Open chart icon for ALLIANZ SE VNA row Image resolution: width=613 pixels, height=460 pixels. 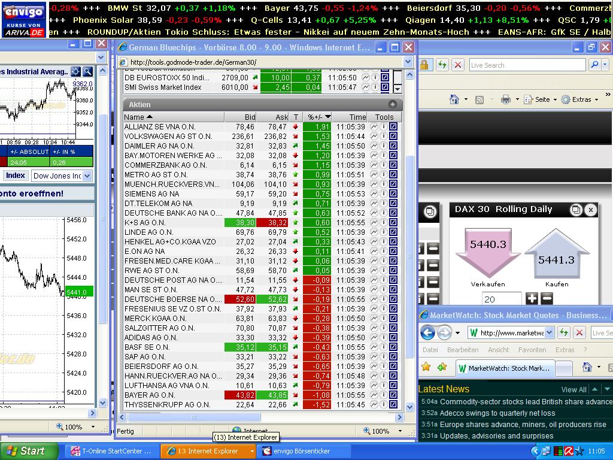click(374, 127)
